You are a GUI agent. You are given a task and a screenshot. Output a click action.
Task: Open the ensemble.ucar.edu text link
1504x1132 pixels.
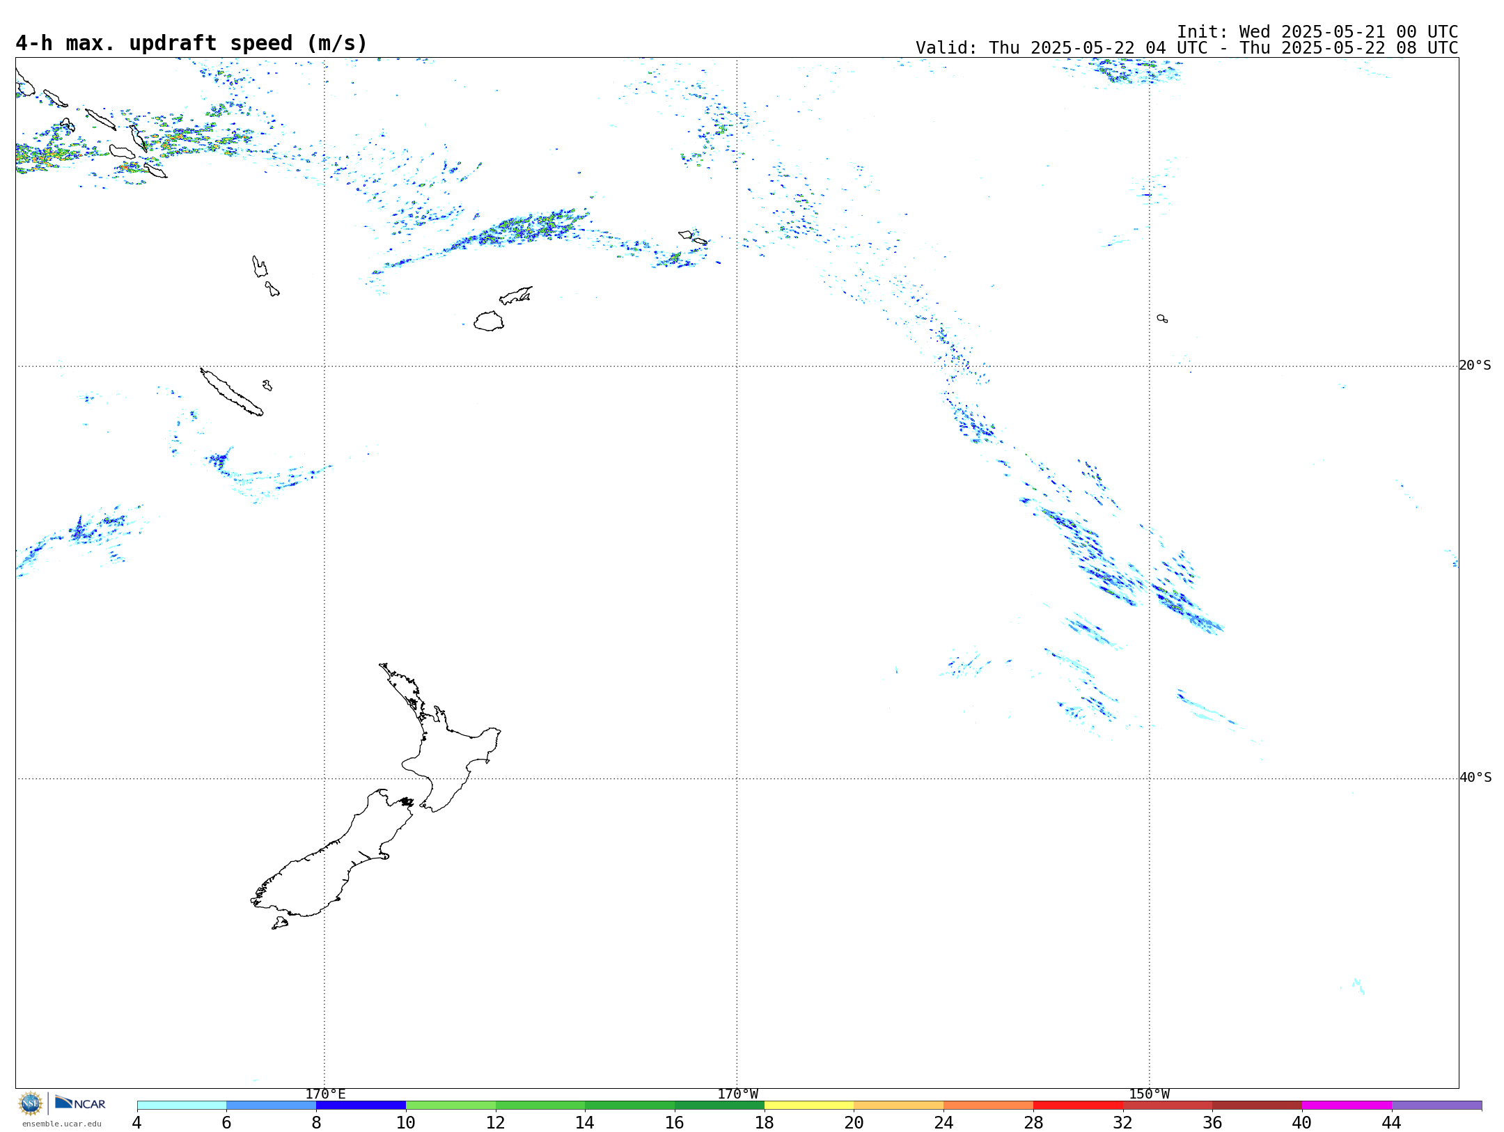tap(62, 1124)
